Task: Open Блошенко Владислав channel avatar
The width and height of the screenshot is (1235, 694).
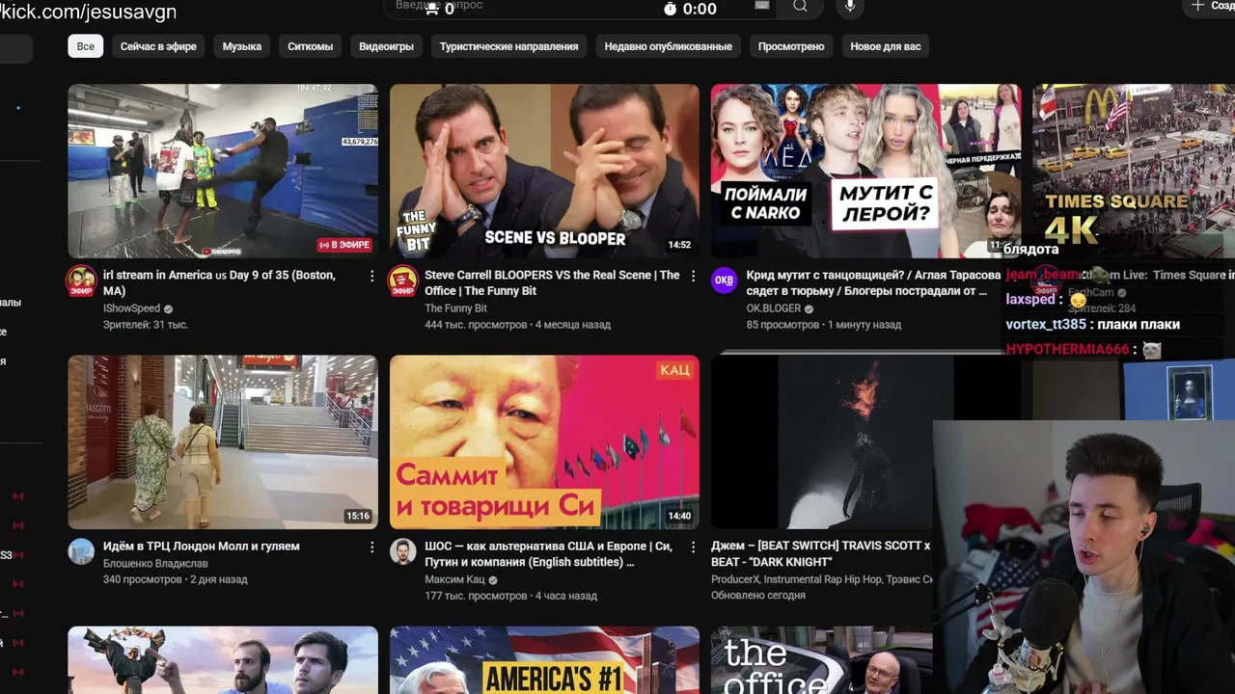Action: tap(81, 551)
